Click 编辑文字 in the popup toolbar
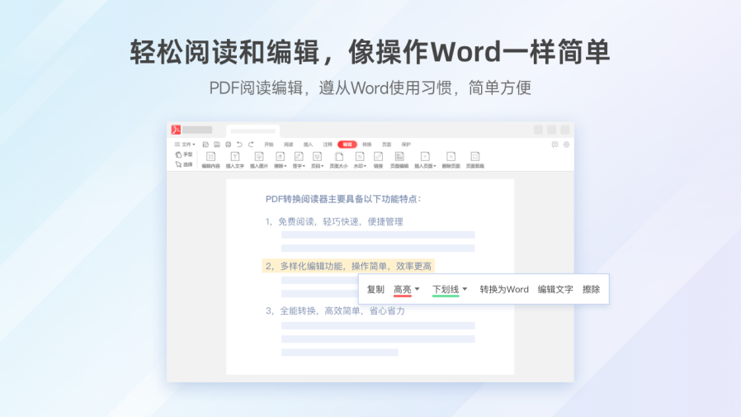Image resolution: width=741 pixels, height=417 pixels. point(555,289)
